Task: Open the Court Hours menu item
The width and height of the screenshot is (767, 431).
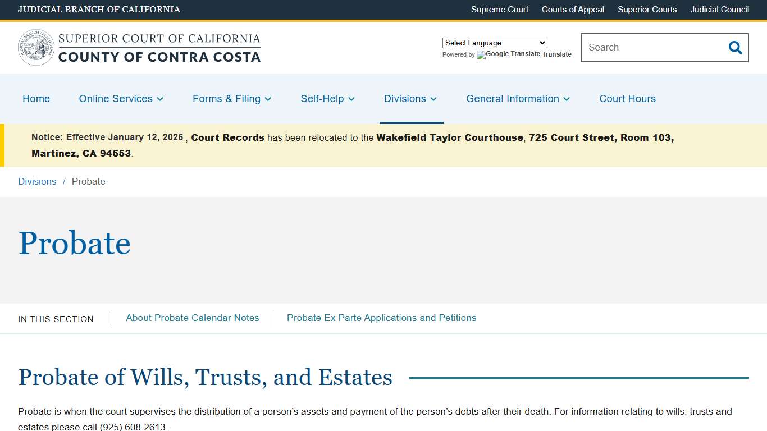Action: (x=627, y=99)
